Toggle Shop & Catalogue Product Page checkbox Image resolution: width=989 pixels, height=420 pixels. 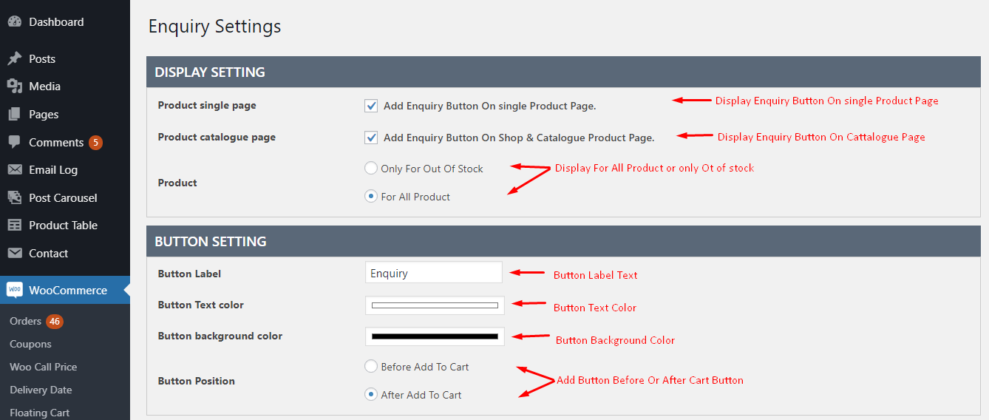[x=371, y=138]
